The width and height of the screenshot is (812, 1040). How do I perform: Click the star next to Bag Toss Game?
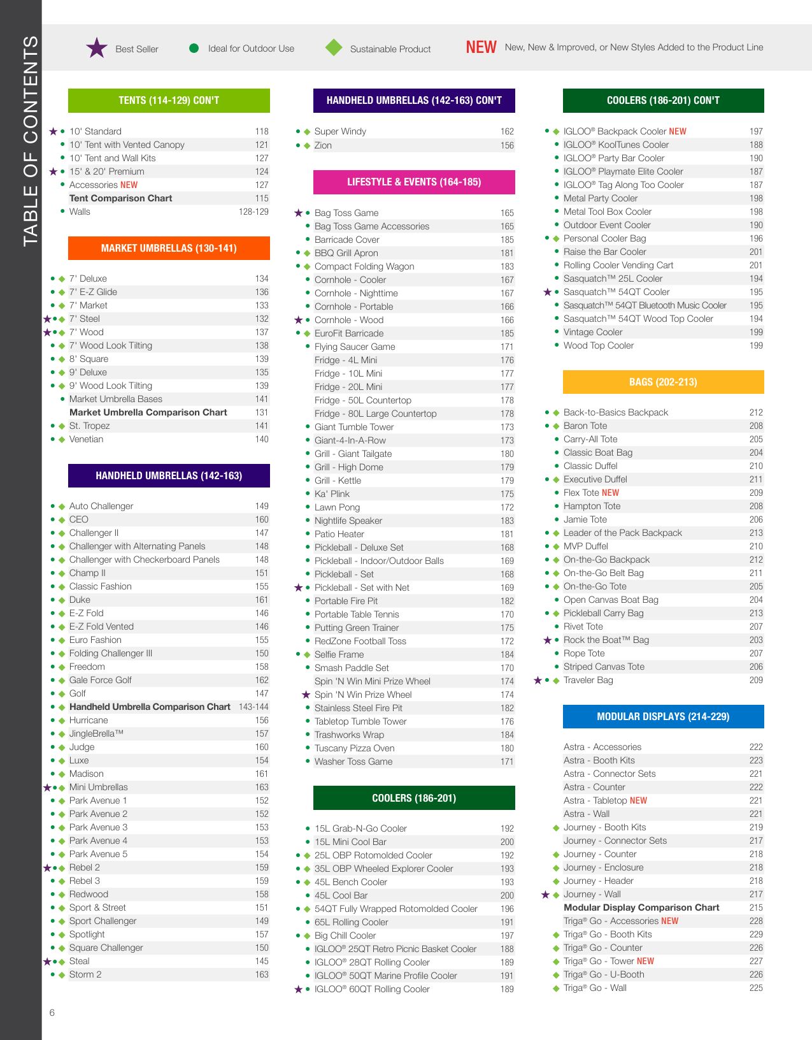tap(298, 213)
